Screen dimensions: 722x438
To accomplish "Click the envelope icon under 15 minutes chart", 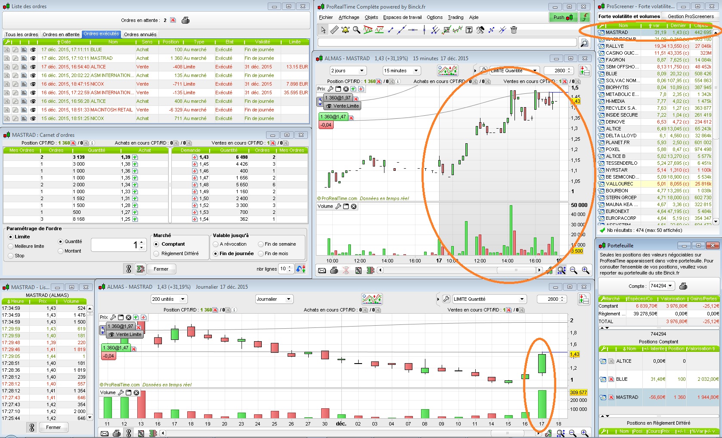I will pyautogui.click(x=322, y=270).
